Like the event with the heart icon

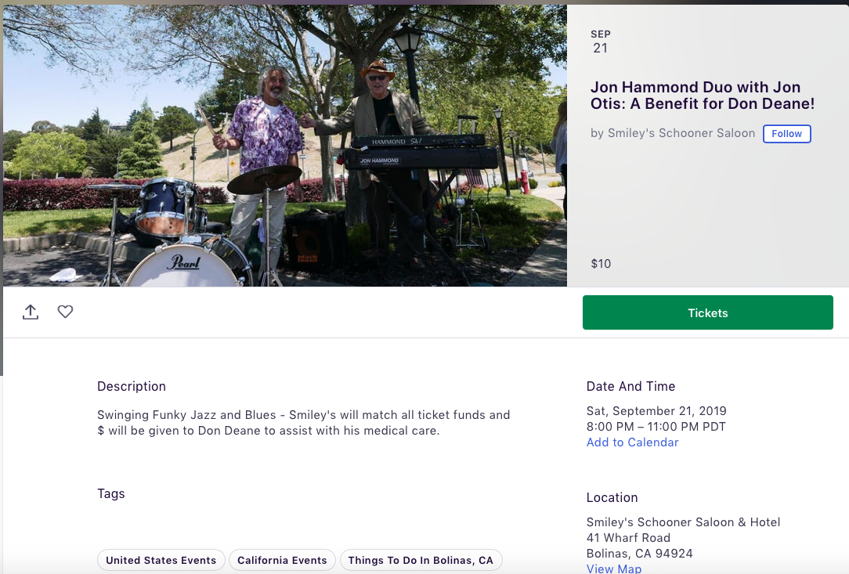tap(66, 312)
